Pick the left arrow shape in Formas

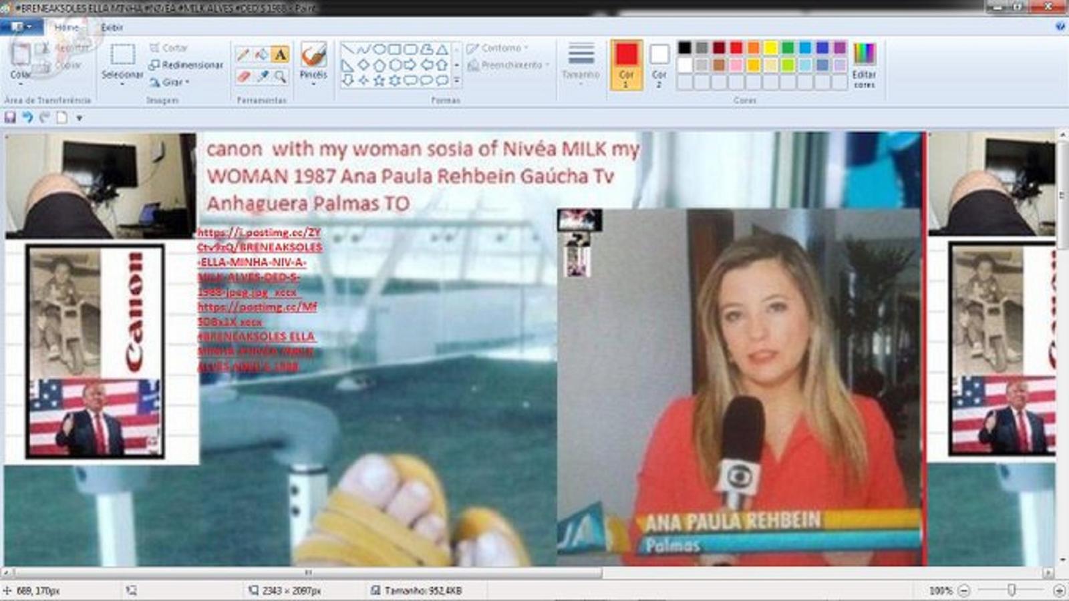pos(426,65)
